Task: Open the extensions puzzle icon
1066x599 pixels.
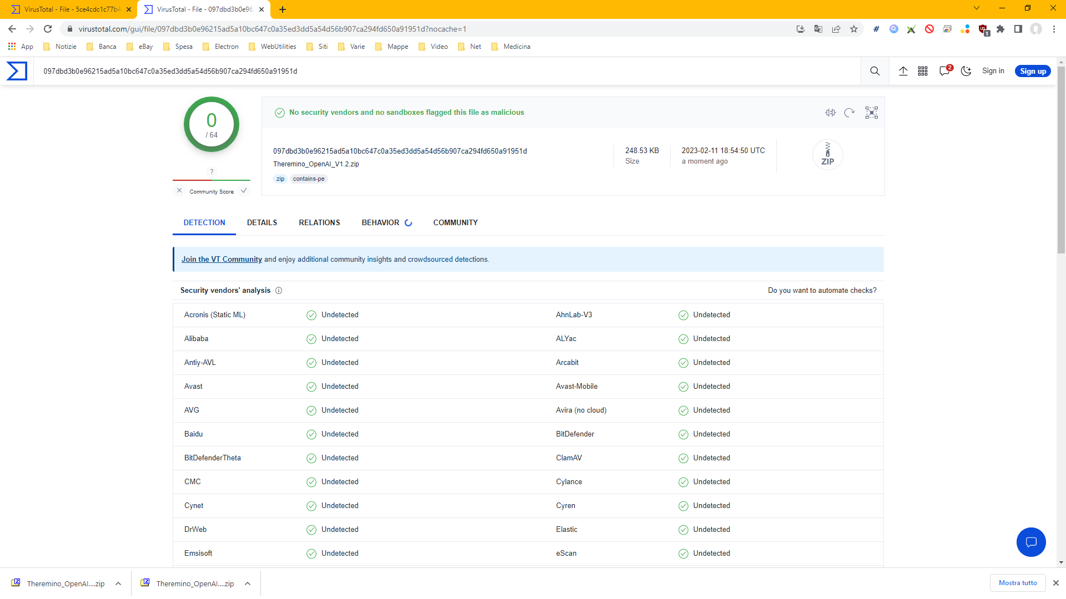Action: (1000, 29)
